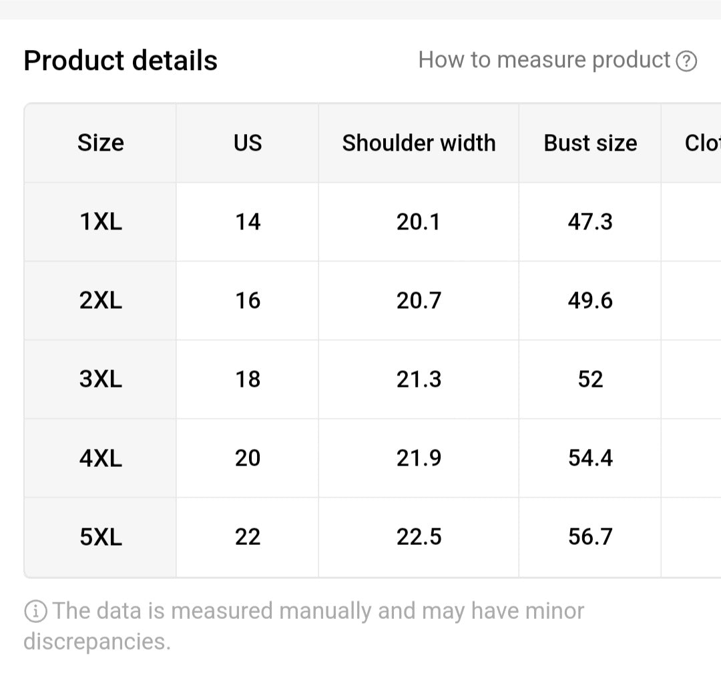721x681 pixels.
Task: Select US size 18 cell
Action: click(246, 379)
